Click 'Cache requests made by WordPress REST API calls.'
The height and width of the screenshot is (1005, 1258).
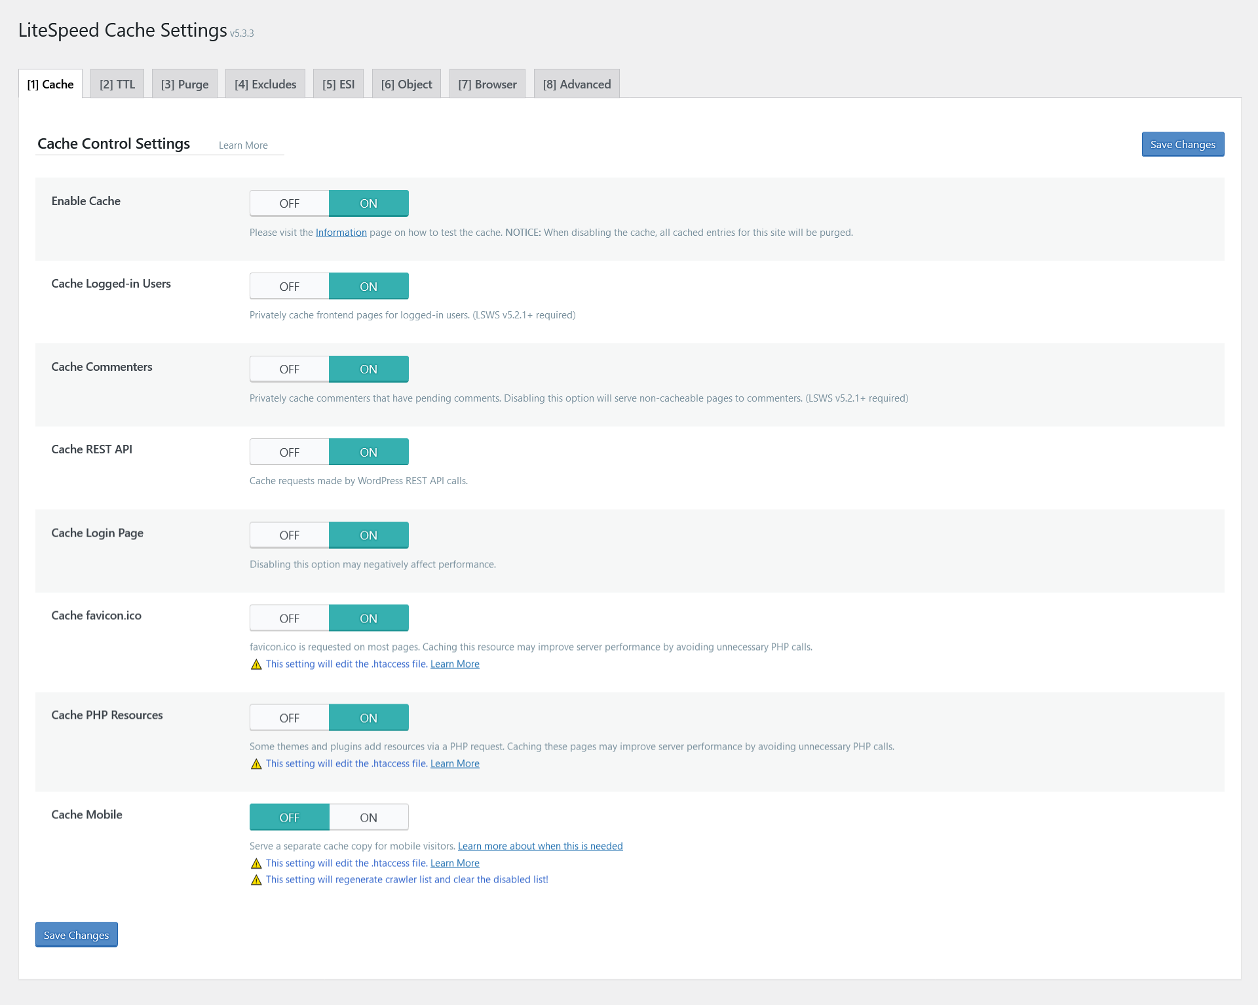tap(358, 481)
